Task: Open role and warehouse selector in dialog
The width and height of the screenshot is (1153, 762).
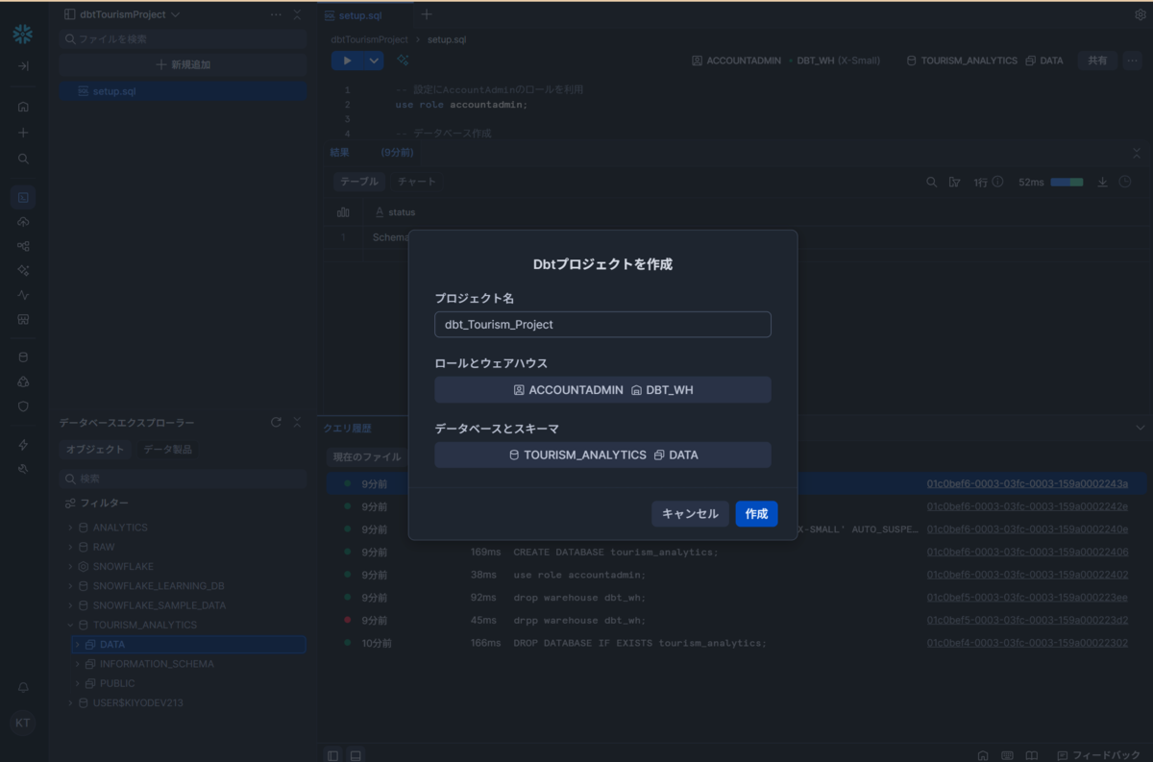Action: pos(602,390)
